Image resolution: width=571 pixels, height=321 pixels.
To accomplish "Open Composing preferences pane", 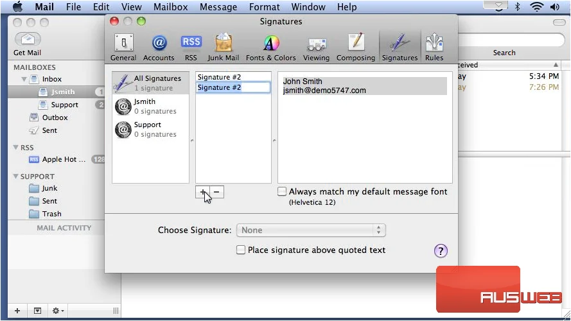I will [x=356, y=48].
